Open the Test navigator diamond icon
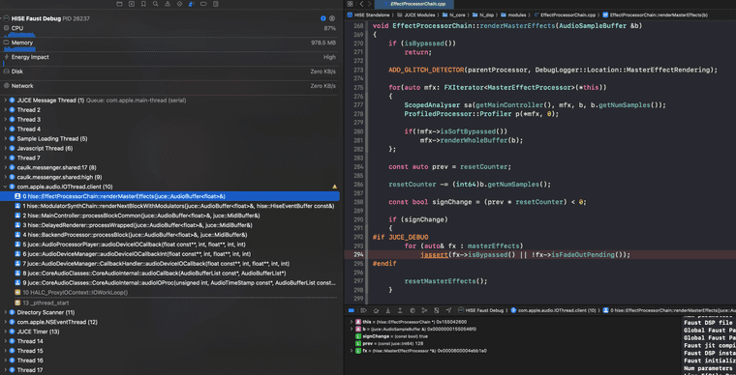Screen dimensions: 736x375 pyautogui.click(x=180, y=4)
